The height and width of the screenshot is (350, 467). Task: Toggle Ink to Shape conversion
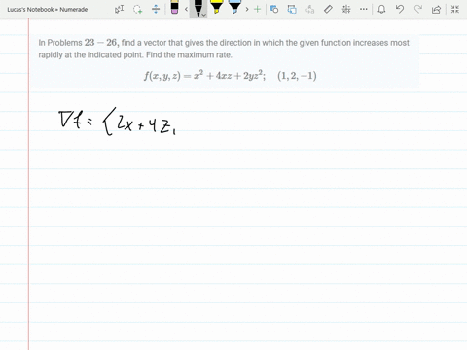coord(292,9)
